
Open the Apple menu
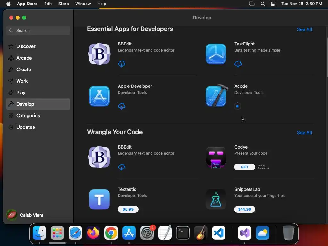(x=8, y=4)
